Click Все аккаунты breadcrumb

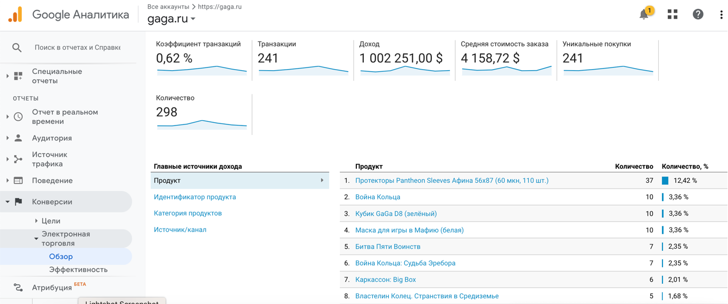tap(168, 7)
